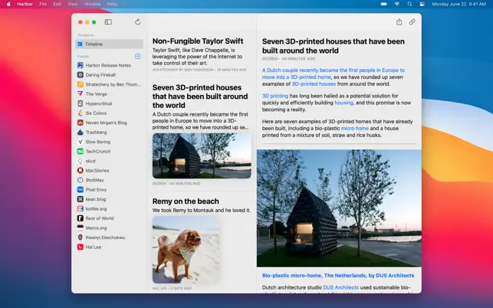Follow the 'housing' link in the article

click(344, 103)
